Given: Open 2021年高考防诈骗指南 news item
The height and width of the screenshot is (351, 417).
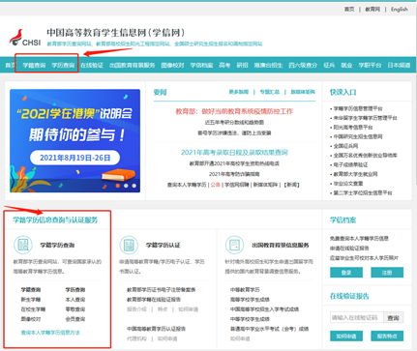Looking at the screenshot, I should [x=234, y=174].
